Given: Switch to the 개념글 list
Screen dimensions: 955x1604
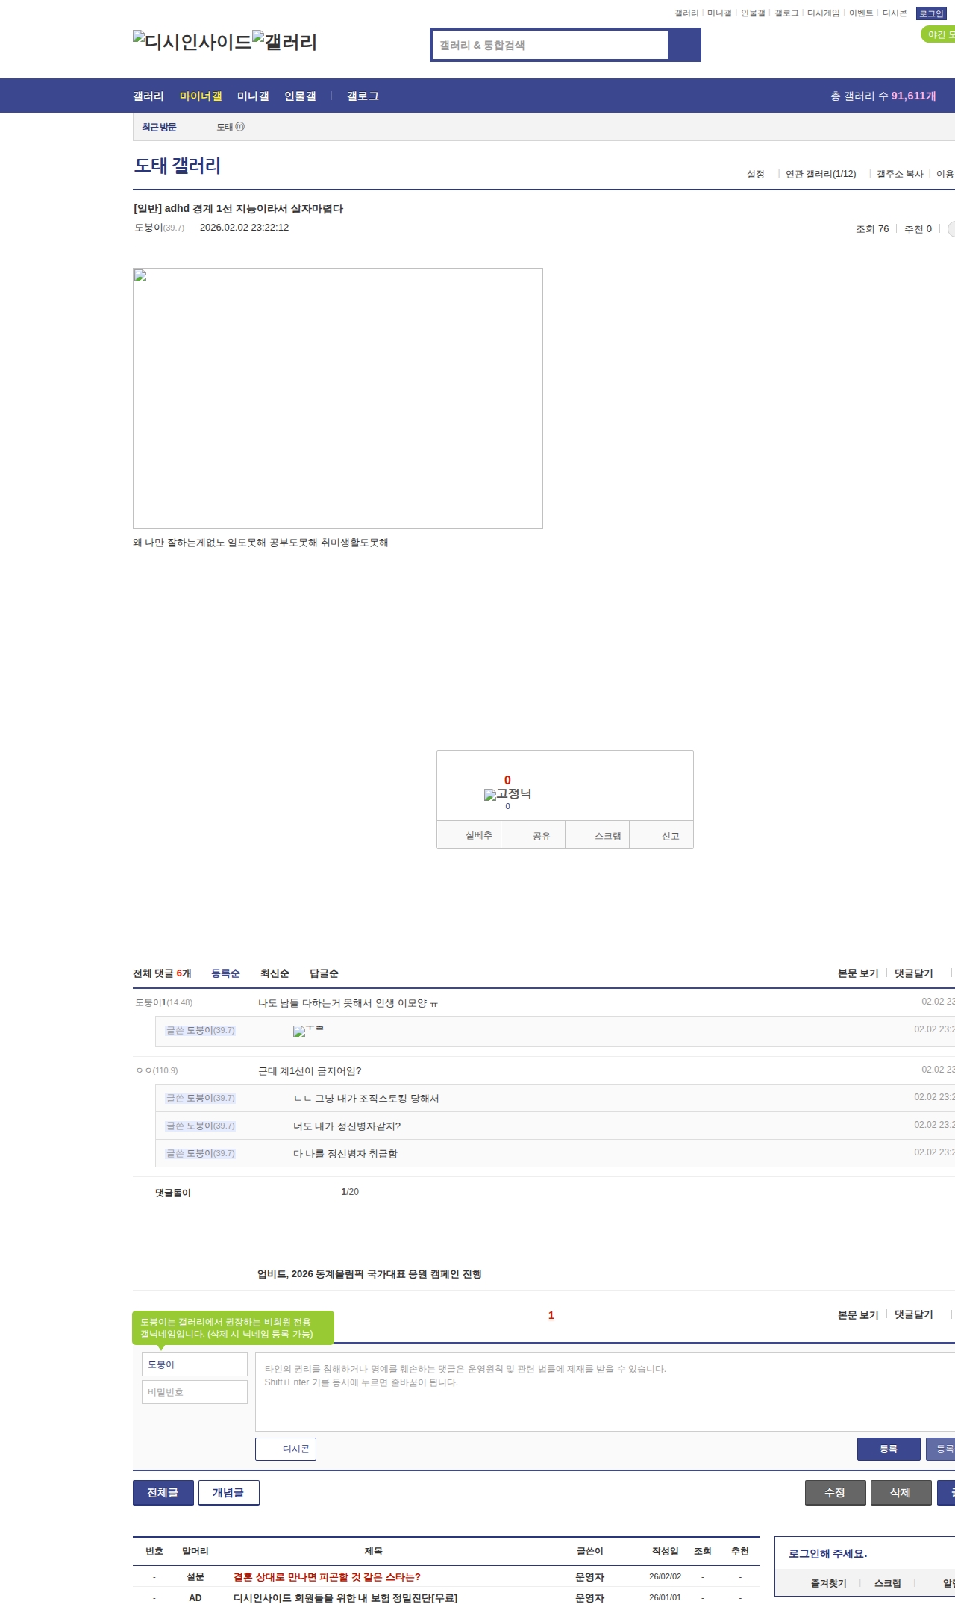Looking at the screenshot, I should coord(229,1493).
